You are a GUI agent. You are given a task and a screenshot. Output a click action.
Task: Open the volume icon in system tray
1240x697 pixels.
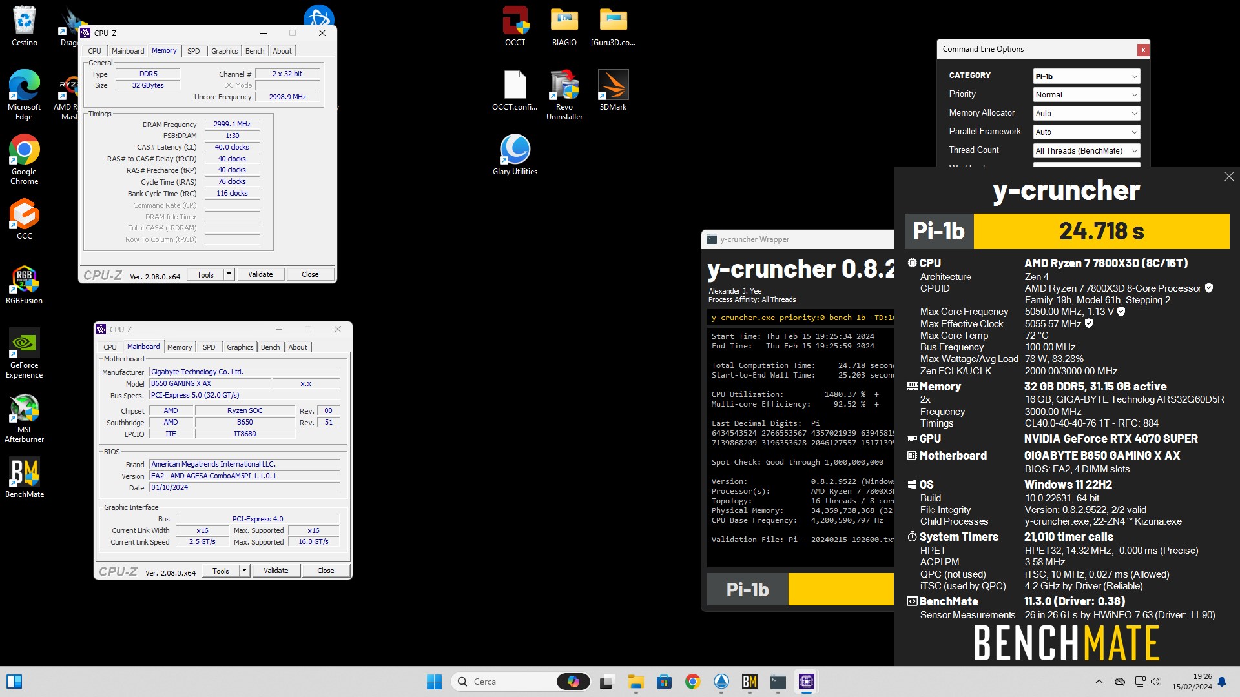point(1155,682)
